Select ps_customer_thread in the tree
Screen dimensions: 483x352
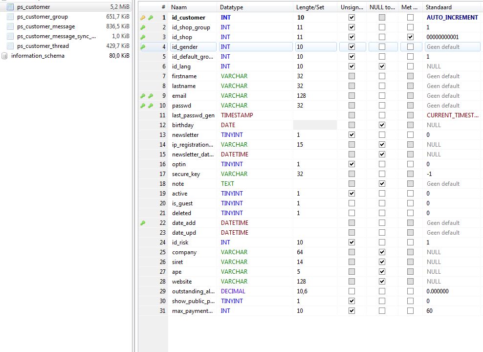(x=43, y=46)
